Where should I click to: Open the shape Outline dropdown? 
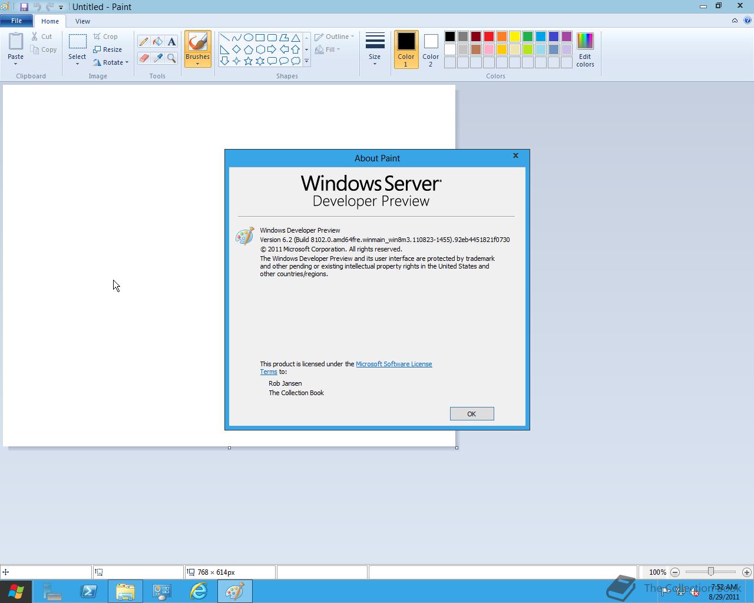click(335, 37)
